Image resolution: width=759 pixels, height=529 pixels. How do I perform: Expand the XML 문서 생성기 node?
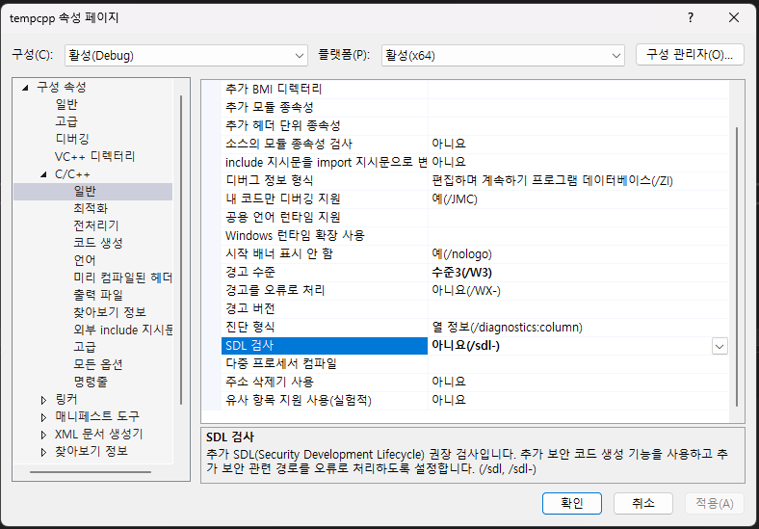click(x=43, y=435)
